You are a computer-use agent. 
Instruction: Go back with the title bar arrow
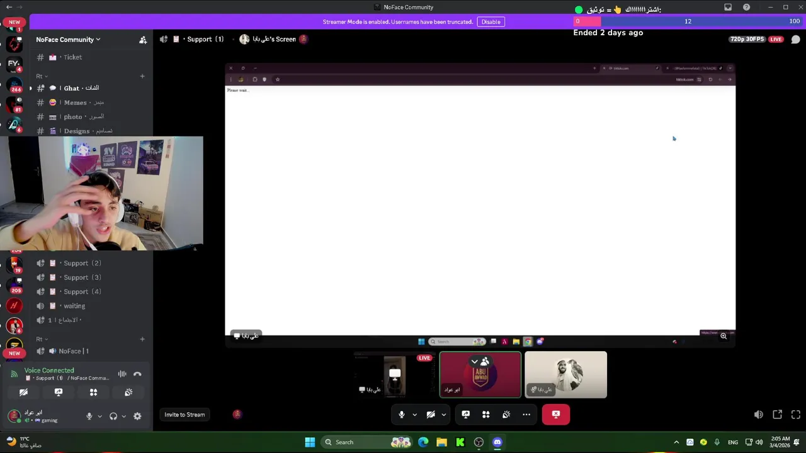tap(9, 7)
